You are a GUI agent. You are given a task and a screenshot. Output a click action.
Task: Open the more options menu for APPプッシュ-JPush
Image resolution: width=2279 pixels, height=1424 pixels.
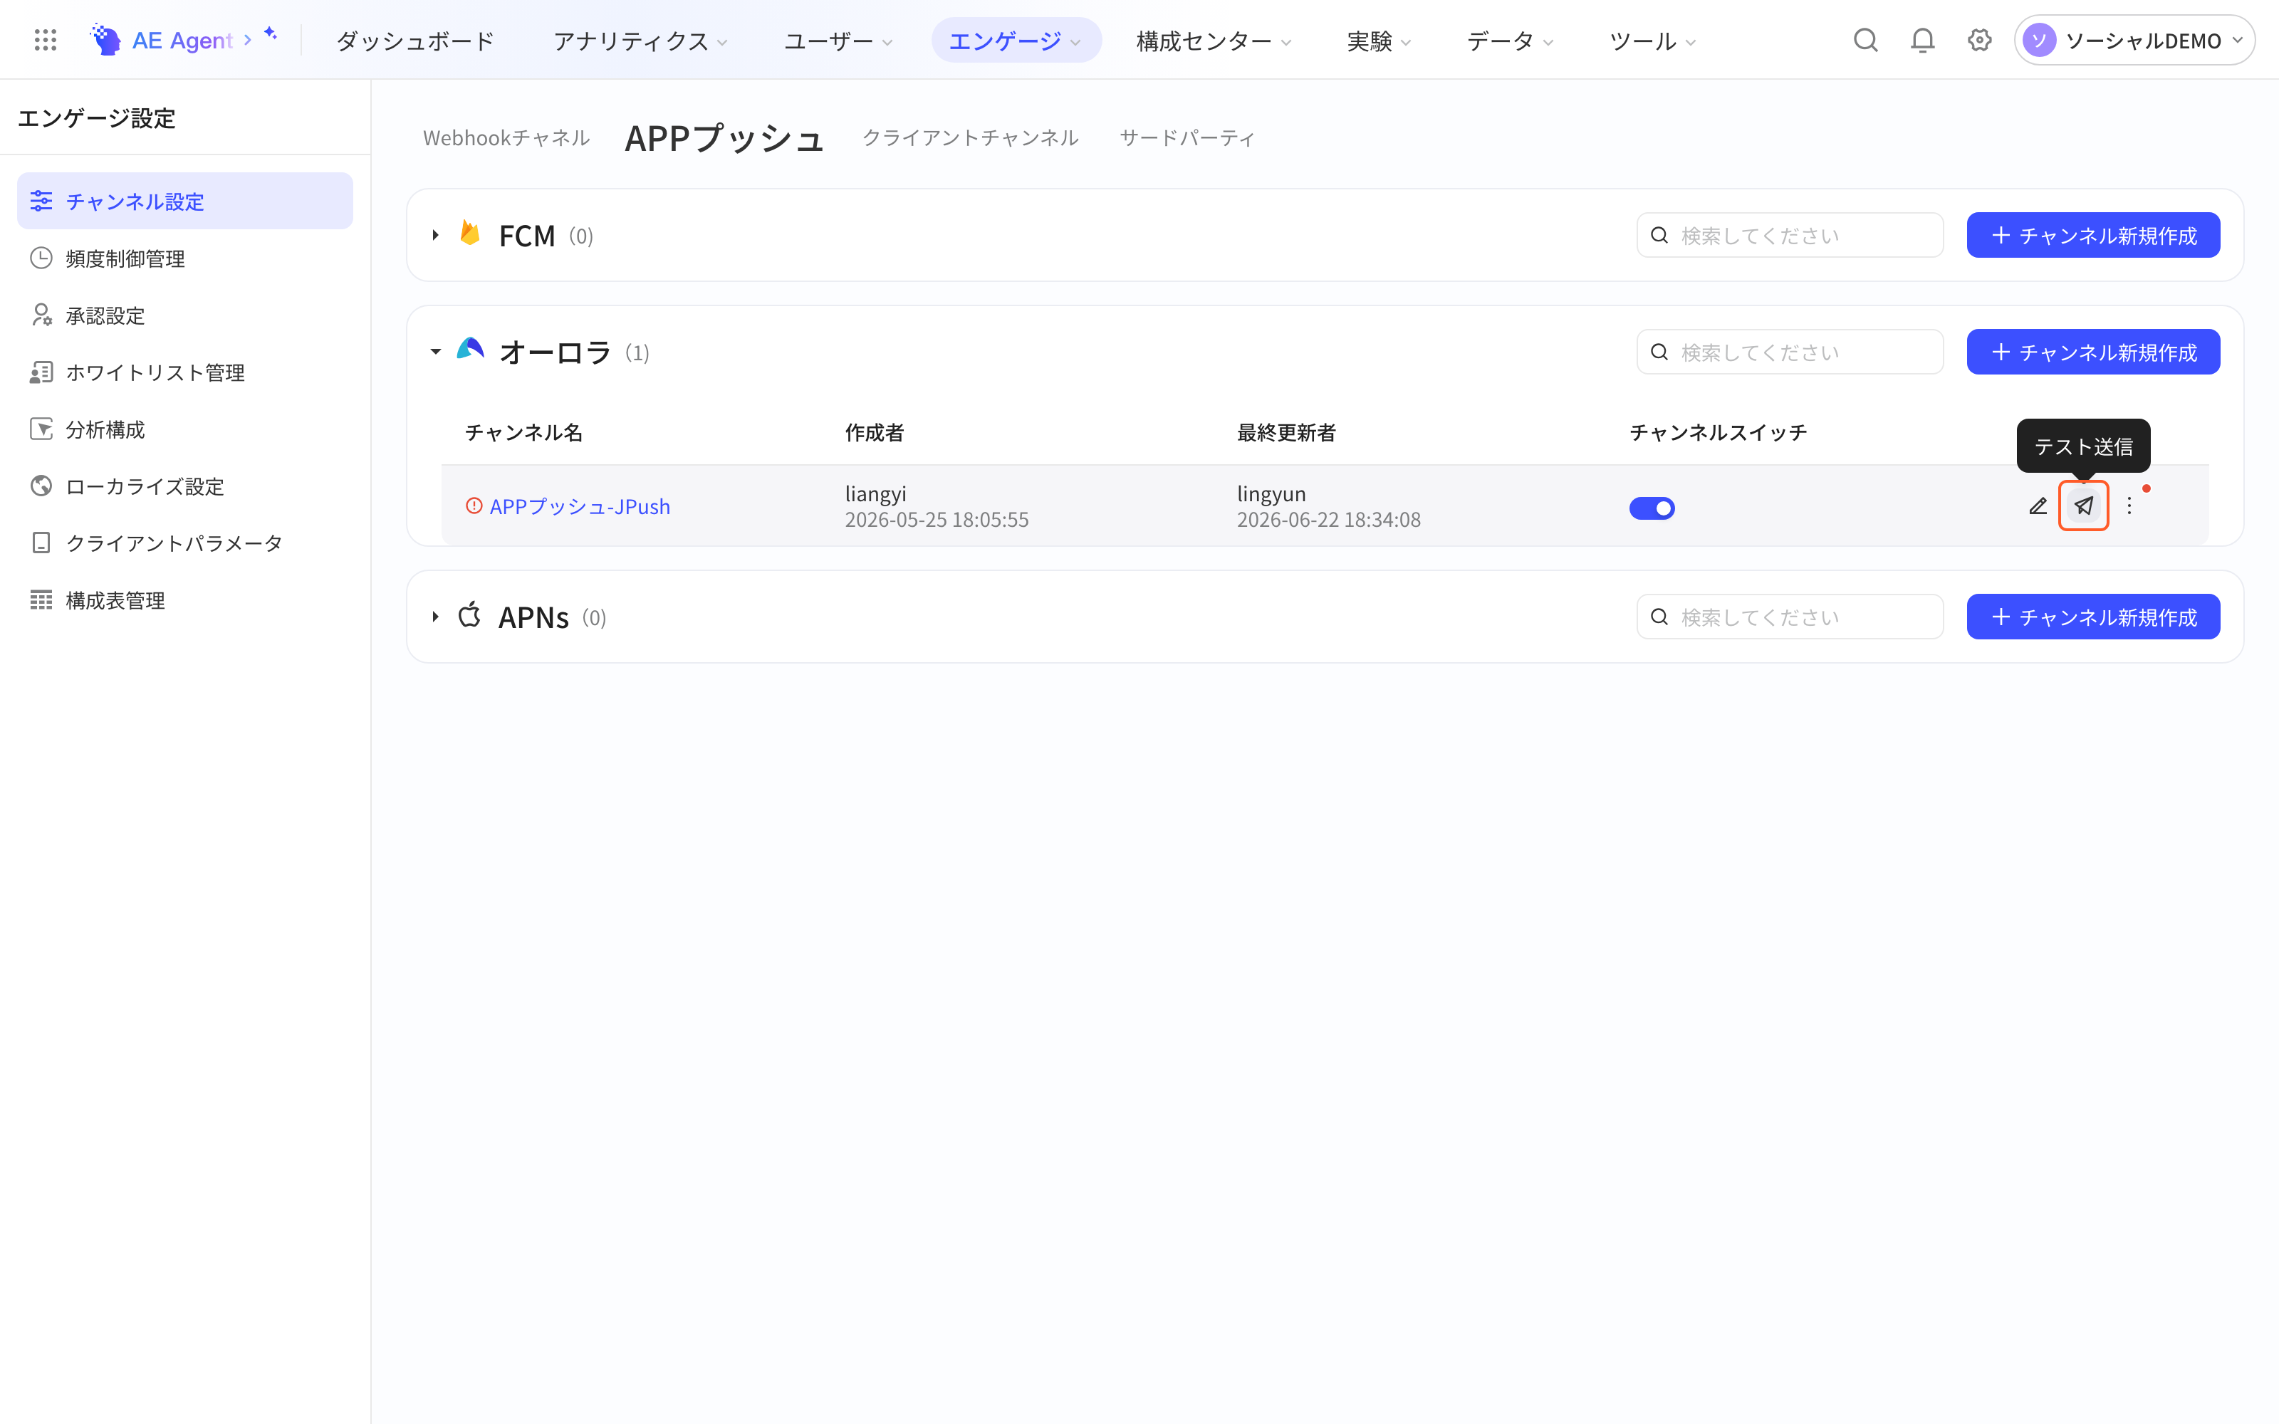pyautogui.click(x=2129, y=507)
